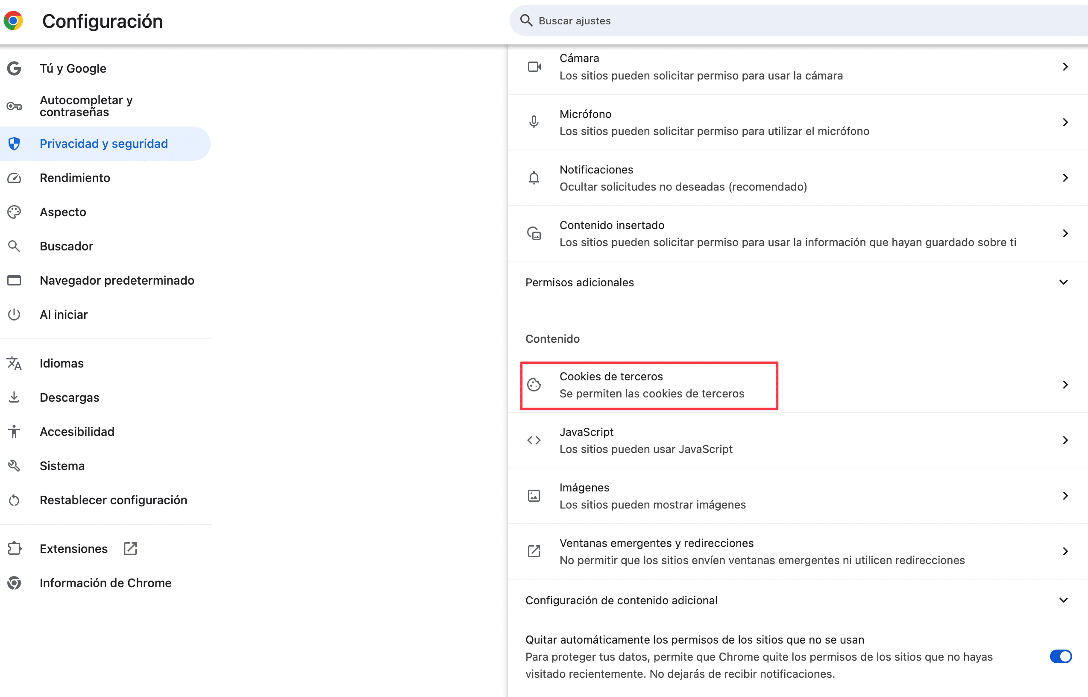Open Privacidad y seguridad section
Screen dimensions: 1088x697
point(104,144)
